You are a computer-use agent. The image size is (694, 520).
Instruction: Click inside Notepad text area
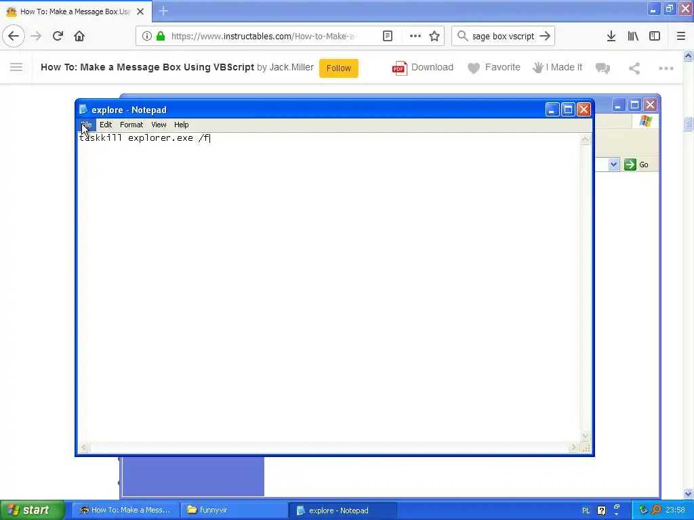329,287
